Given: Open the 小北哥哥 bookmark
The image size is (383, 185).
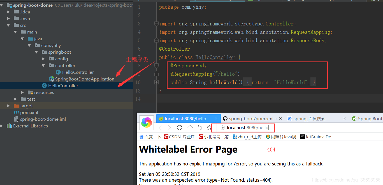Looking at the screenshot, I should 213,137.
